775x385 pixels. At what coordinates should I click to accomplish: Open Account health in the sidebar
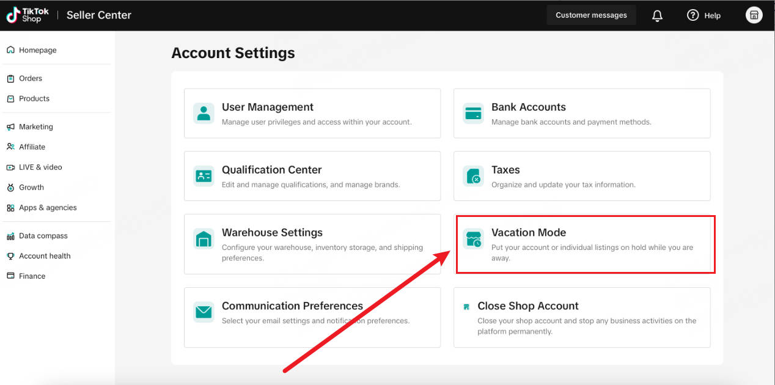[x=45, y=256]
